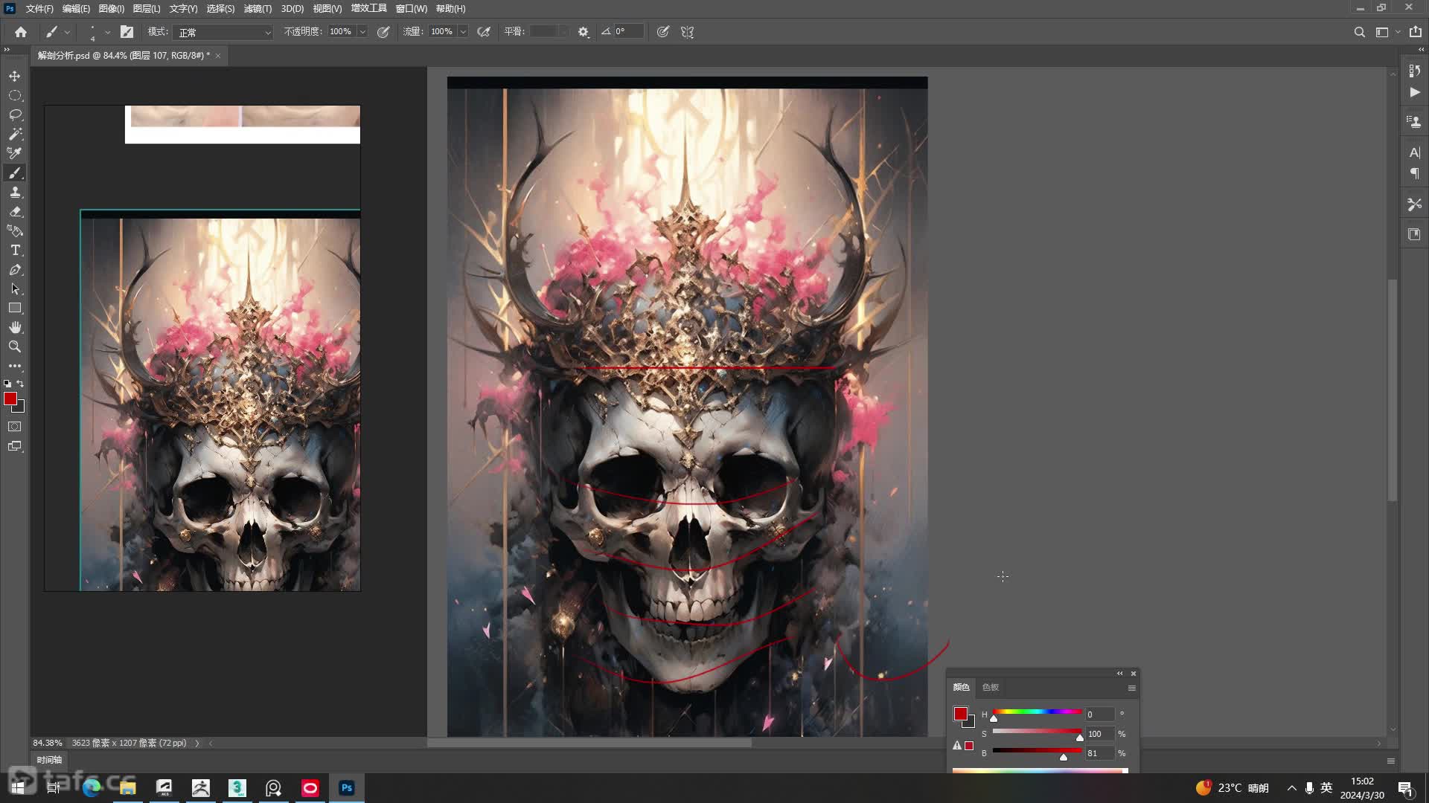Open the Paragraph panel icon
Image resolution: width=1429 pixels, height=803 pixels.
click(x=1414, y=174)
